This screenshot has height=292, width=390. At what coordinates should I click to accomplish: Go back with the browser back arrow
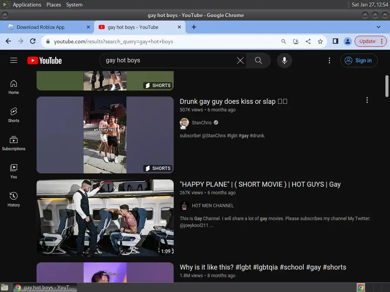[x=8, y=41]
